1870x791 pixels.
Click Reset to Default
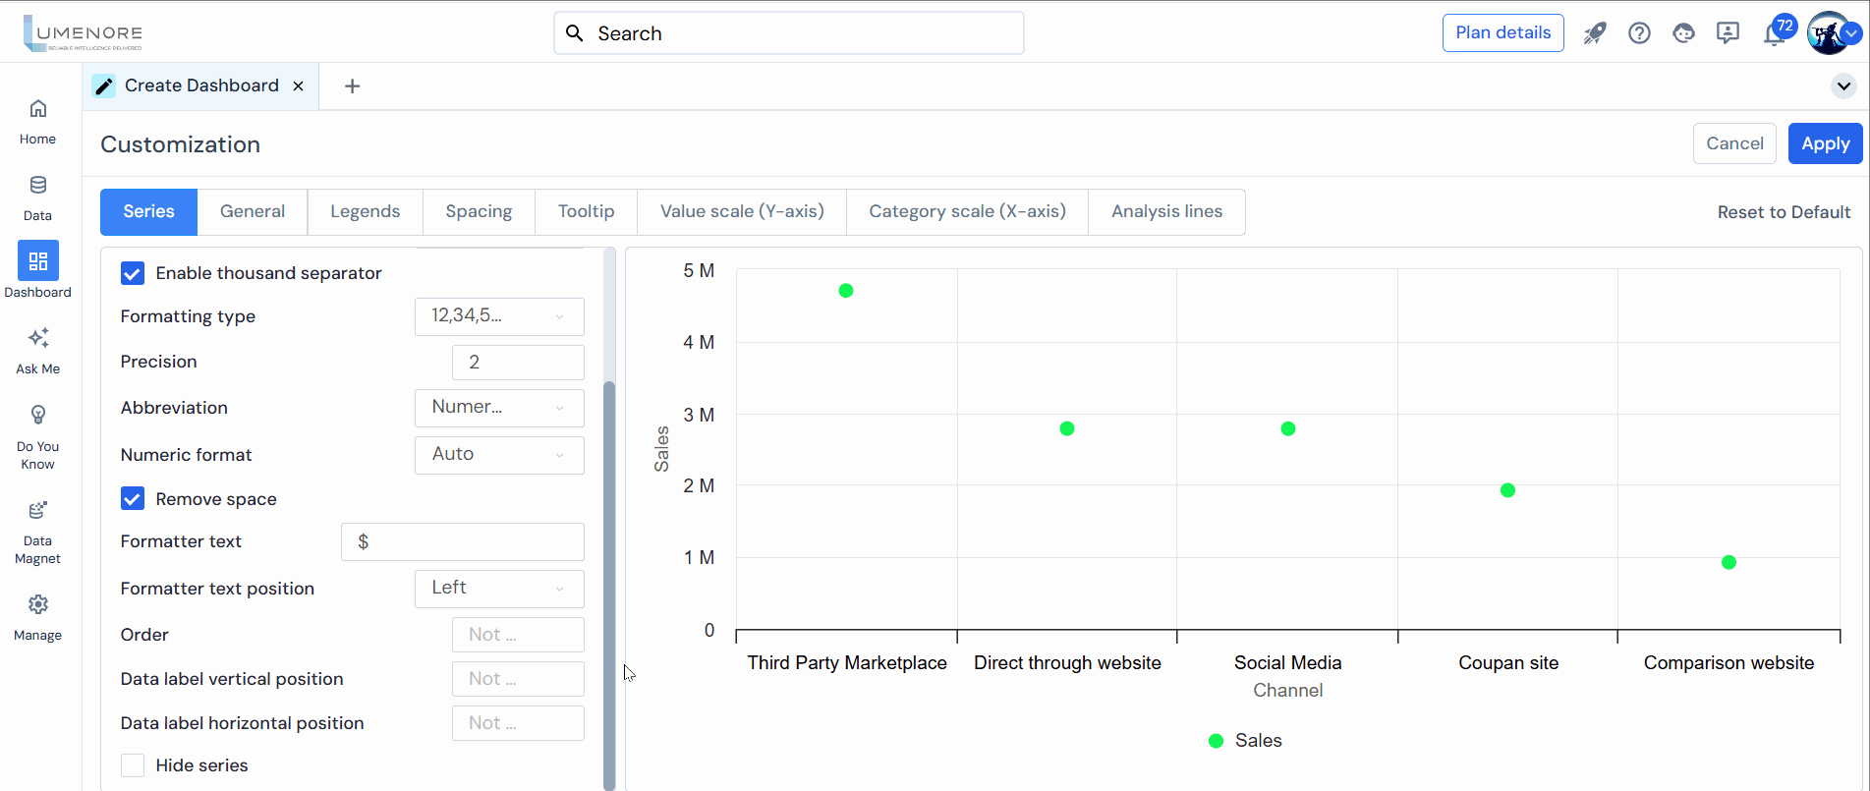point(1784,212)
